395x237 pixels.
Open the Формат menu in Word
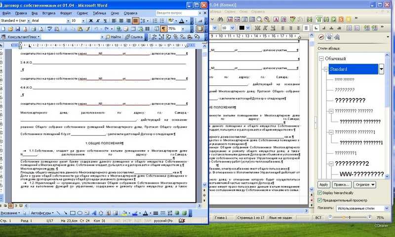65,12
